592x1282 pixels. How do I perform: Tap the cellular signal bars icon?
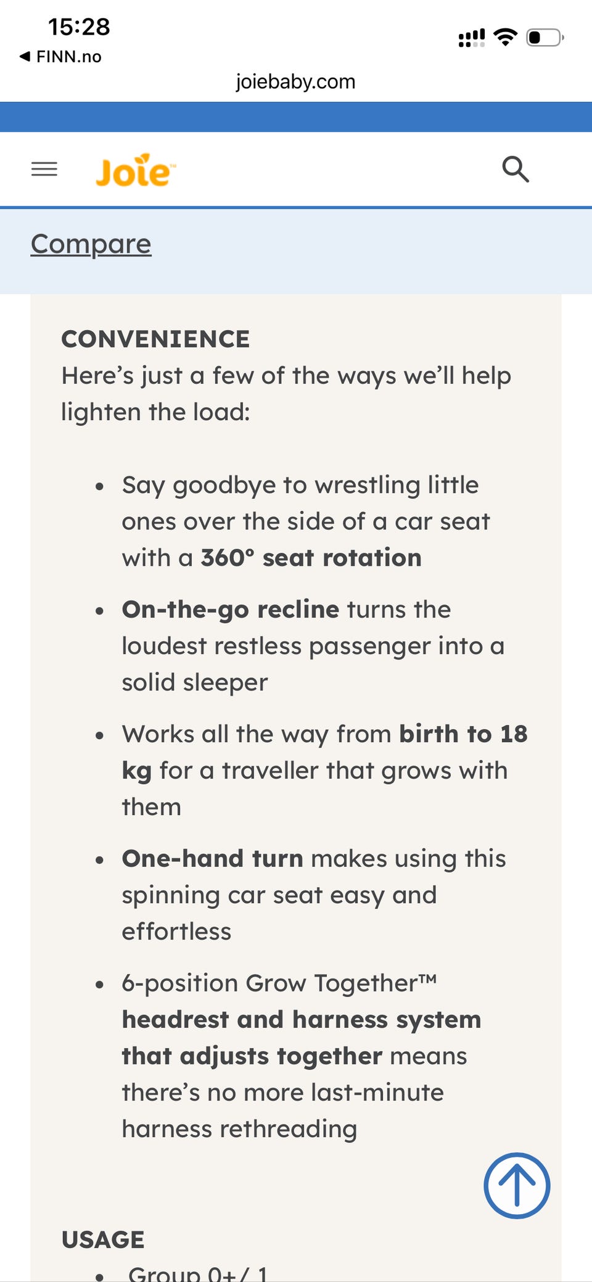pyautogui.click(x=472, y=38)
